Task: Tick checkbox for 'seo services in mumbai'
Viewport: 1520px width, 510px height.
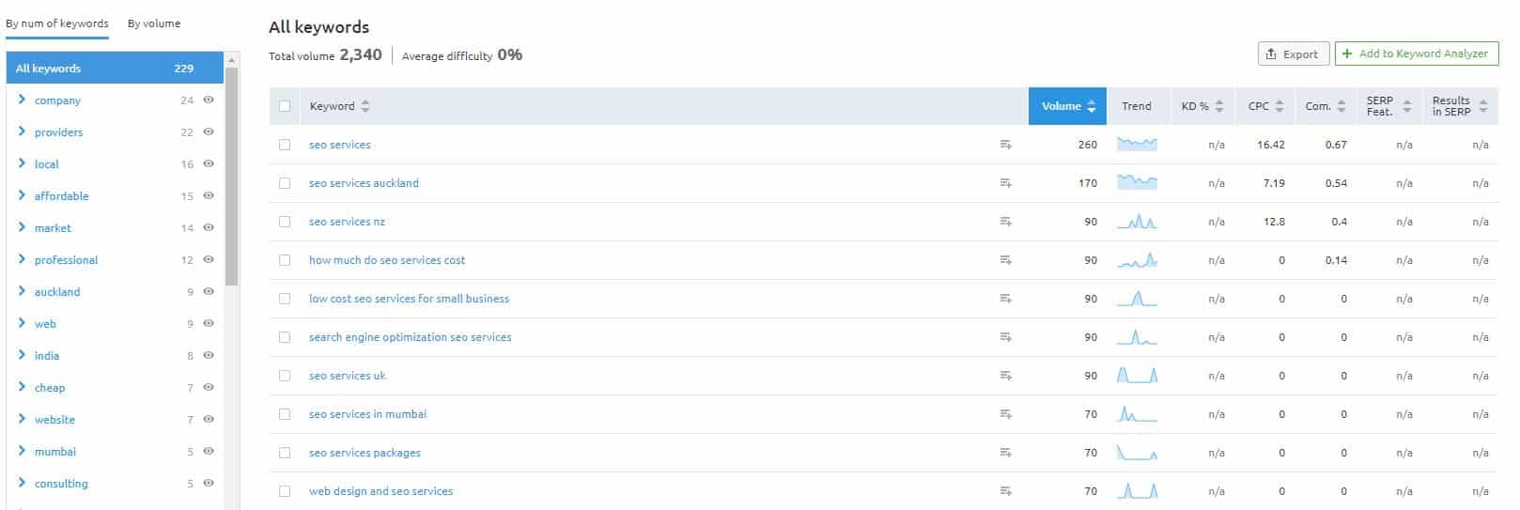Action: pos(285,414)
